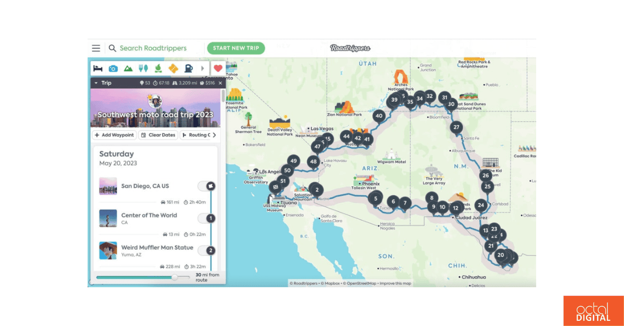624x326 pixels.
Task: Open the hamburger navigation menu
Action: (96, 48)
